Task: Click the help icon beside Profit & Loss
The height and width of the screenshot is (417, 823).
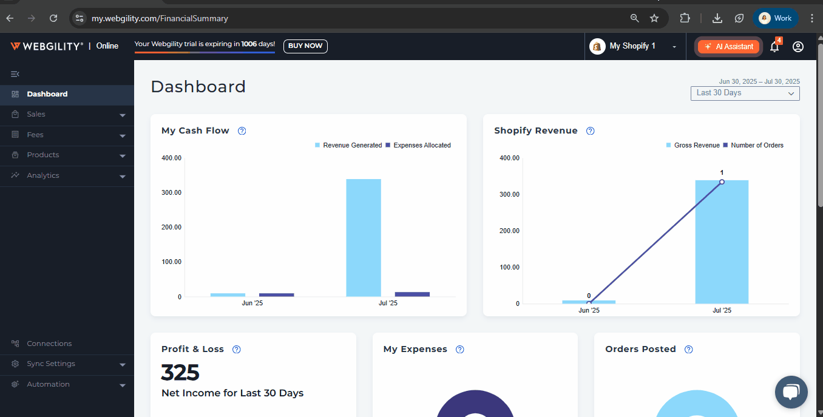Action: (237, 350)
